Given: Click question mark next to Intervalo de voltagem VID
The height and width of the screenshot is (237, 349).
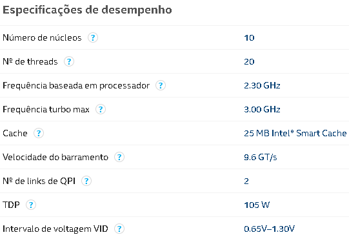Looking at the screenshot, I should tap(119, 229).
